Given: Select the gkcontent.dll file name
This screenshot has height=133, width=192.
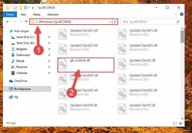Looking at the screenshot, I should pyautogui.click(x=80, y=61).
